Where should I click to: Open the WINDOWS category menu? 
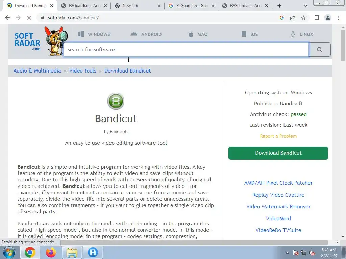[94, 34]
